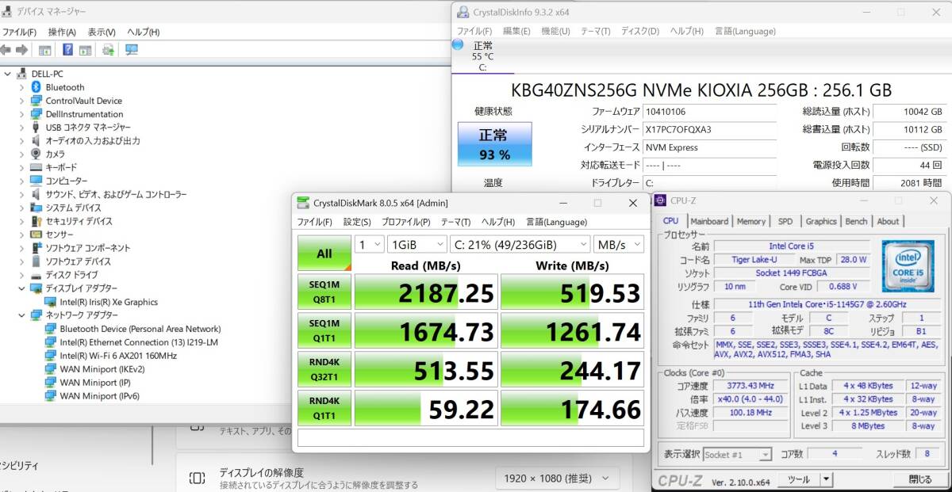Switch to the Memory tab in CPU-Z
Image resolution: width=952 pixels, height=492 pixels.
pos(751,222)
